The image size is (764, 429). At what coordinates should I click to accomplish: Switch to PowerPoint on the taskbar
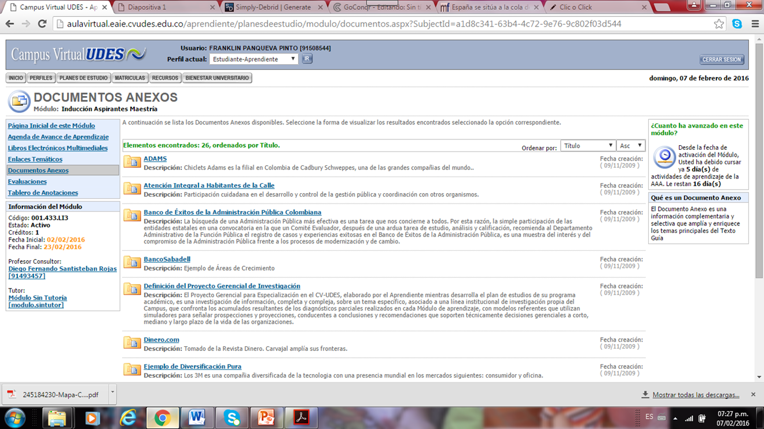pyautogui.click(x=267, y=417)
